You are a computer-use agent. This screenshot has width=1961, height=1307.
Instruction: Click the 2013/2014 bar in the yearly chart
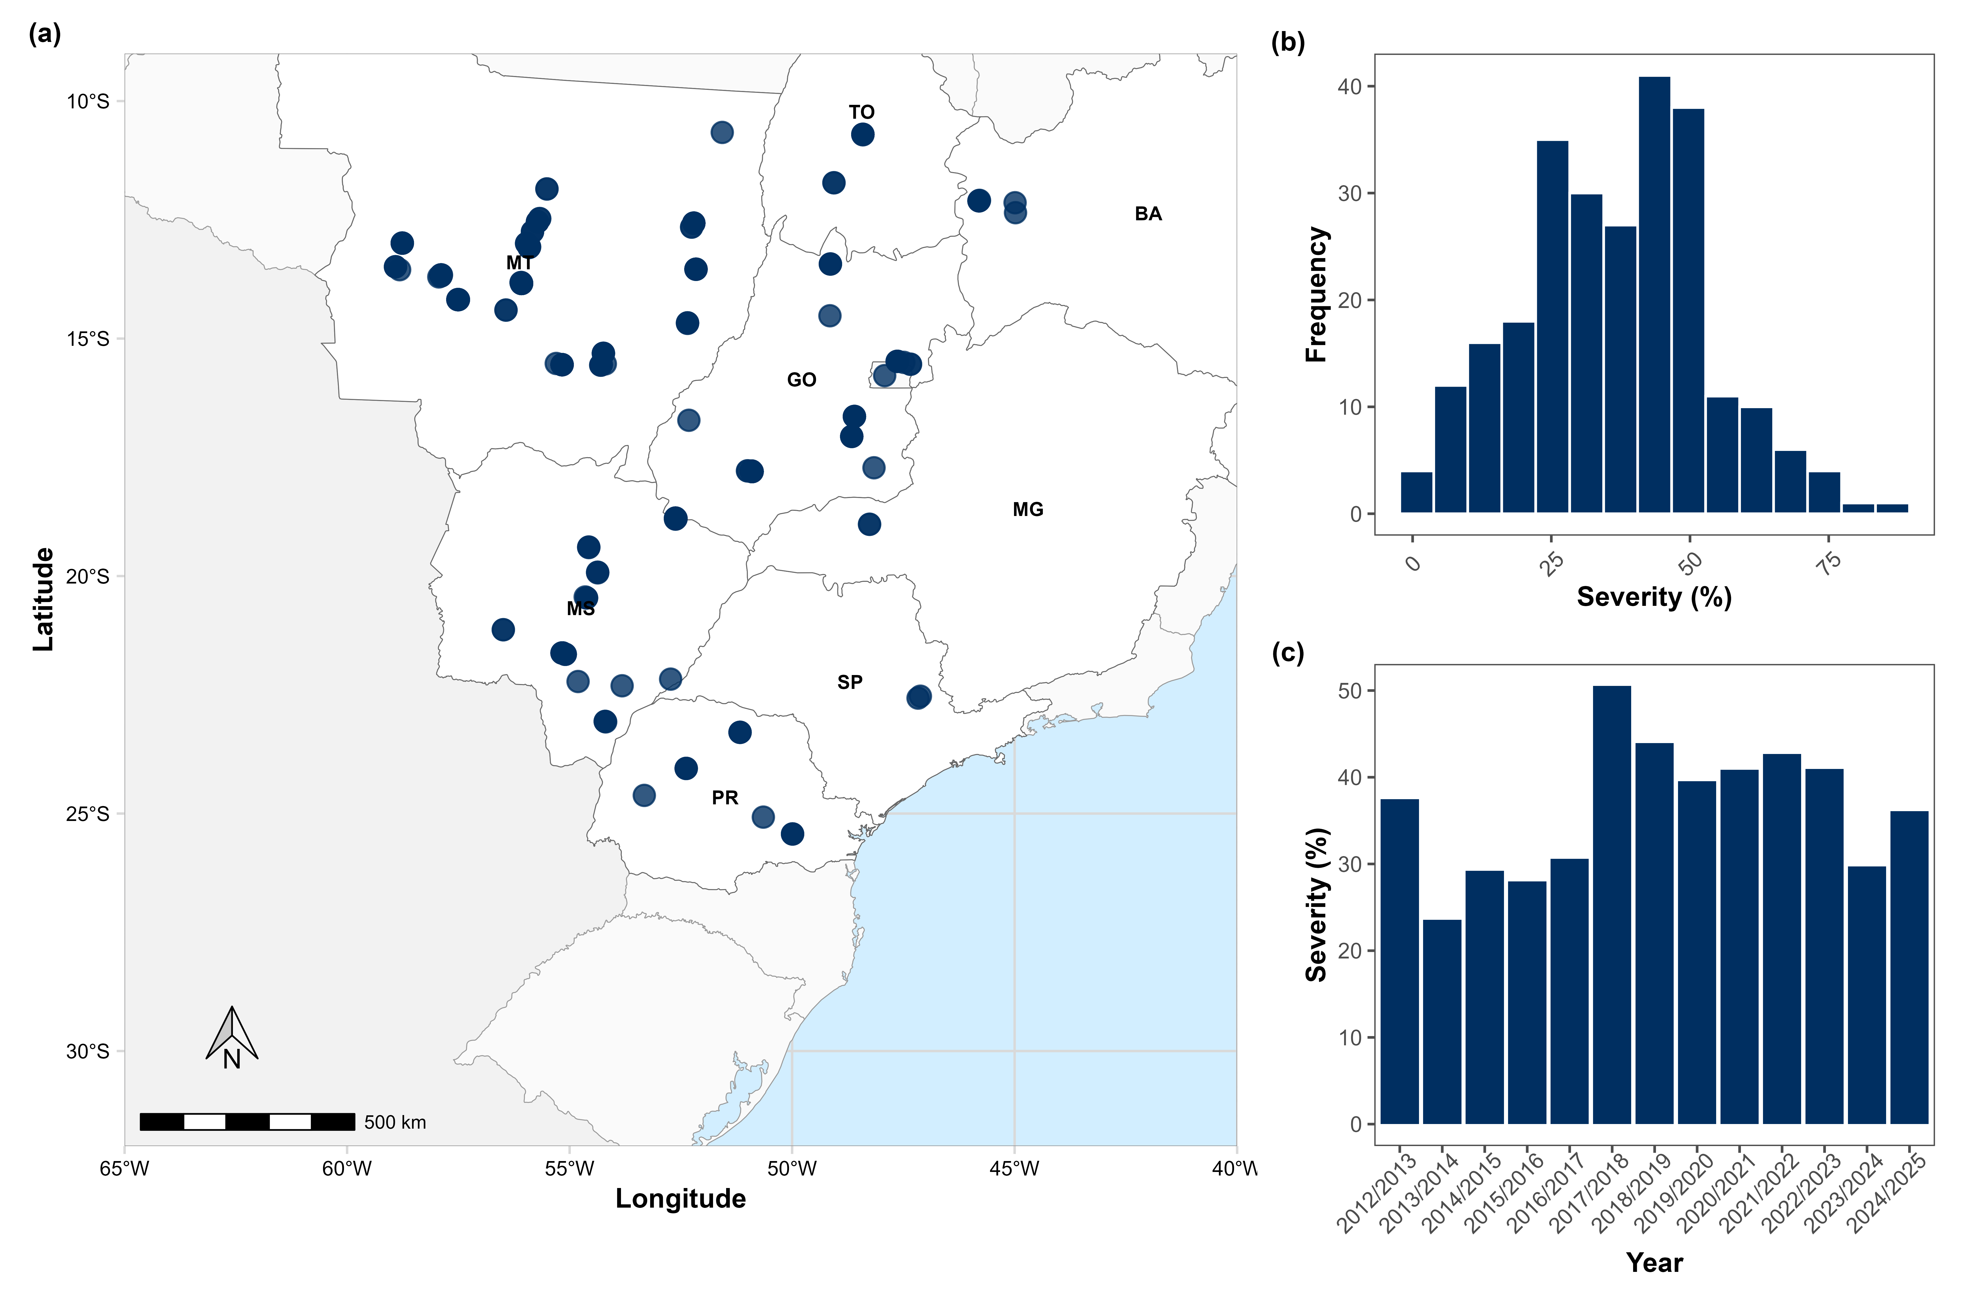click(x=1442, y=1022)
